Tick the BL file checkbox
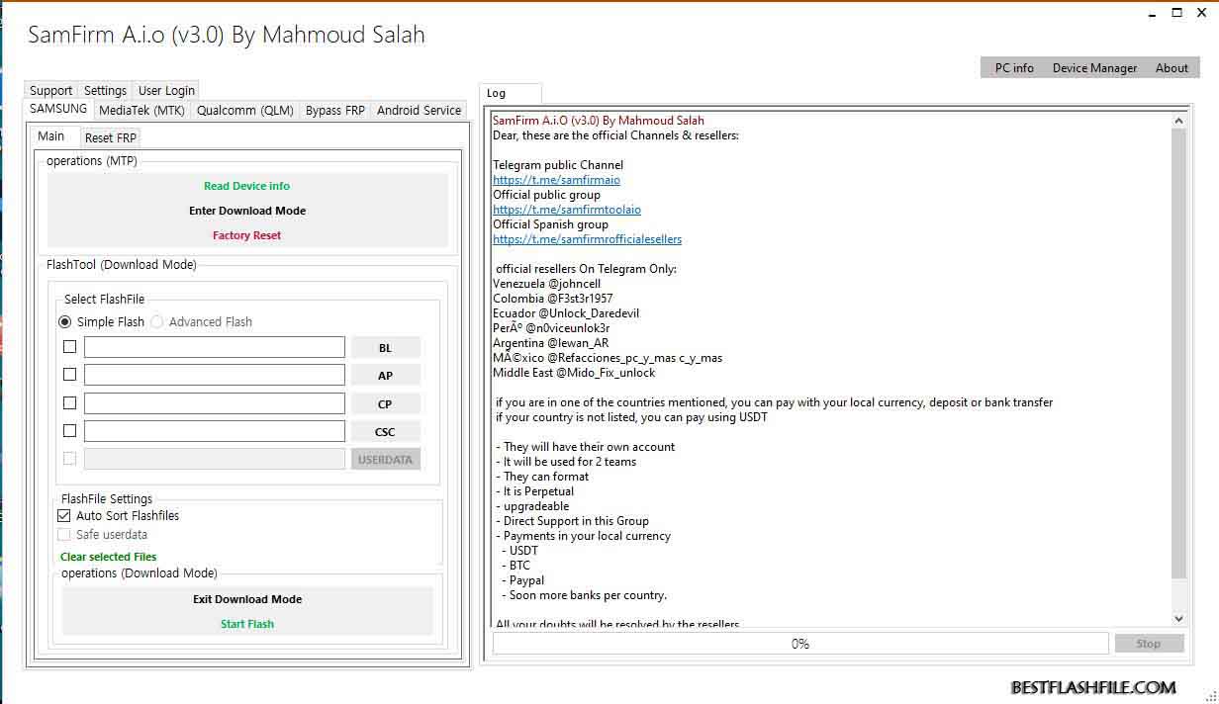 (69, 346)
